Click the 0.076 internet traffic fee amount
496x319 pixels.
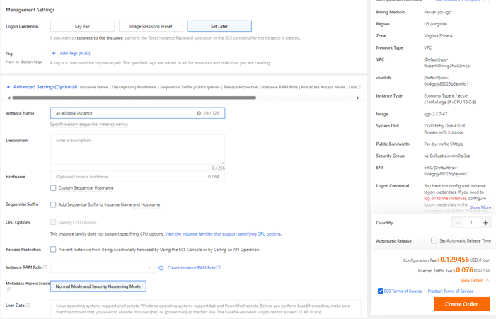(464, 270)
